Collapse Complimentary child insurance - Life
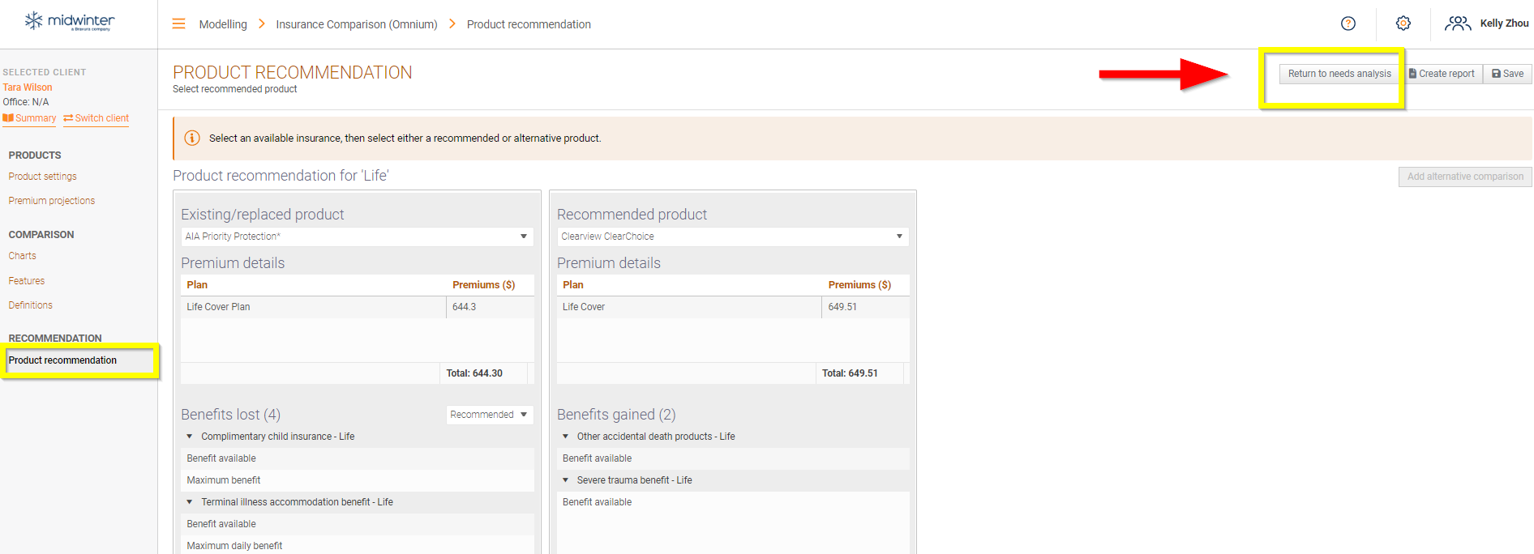The height and width of the screenshot is (554, 1534). (190, 437)
